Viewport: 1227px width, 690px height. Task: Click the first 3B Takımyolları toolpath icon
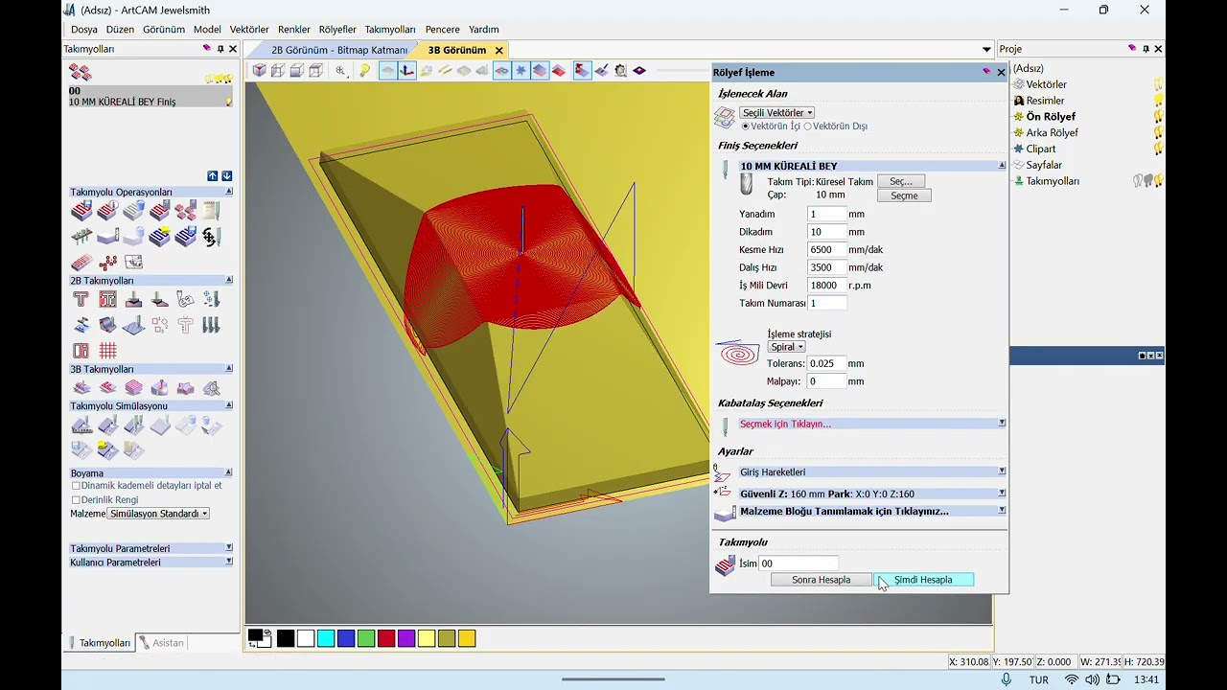pos(81,387)
